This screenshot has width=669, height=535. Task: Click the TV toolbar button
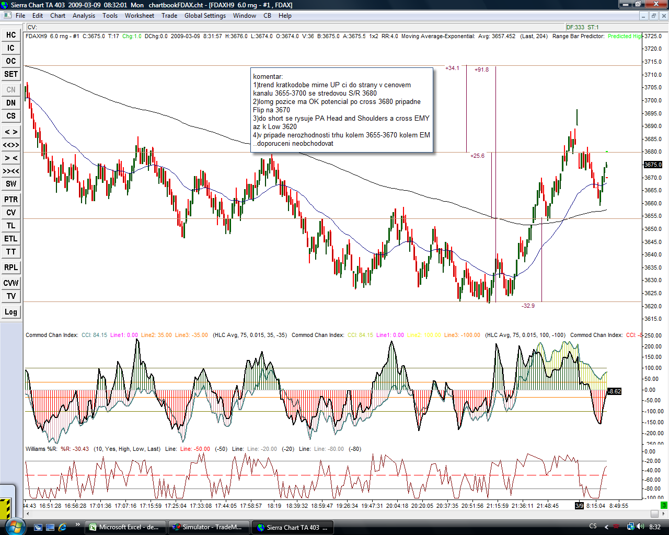[11, 296]
